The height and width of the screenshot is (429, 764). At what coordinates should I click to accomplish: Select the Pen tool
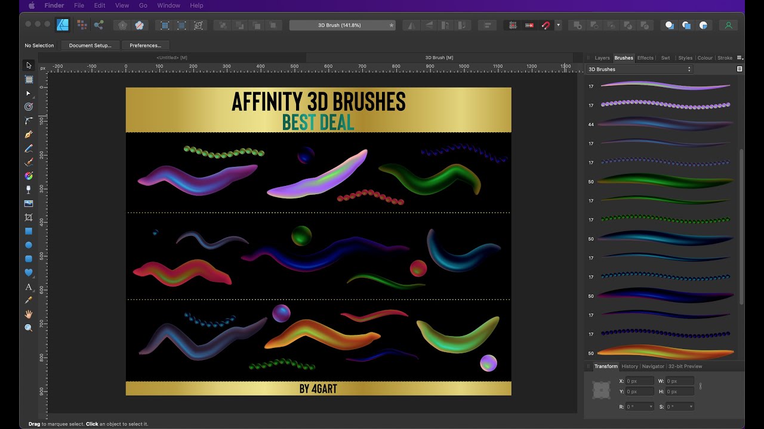pyautogui.click(x=29, y=135)
